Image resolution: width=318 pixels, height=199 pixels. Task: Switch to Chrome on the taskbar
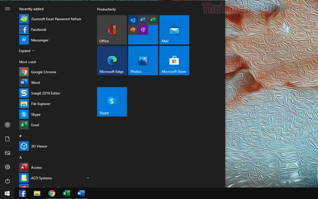[52, 194]
